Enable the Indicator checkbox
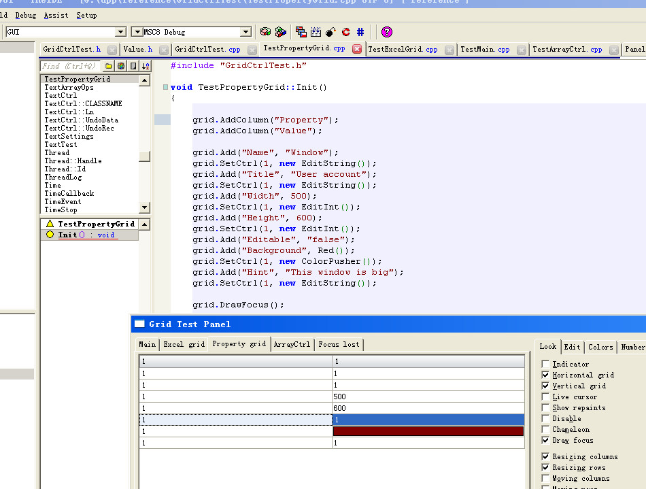Screen dimensions: 646x489 coord(545,365)
